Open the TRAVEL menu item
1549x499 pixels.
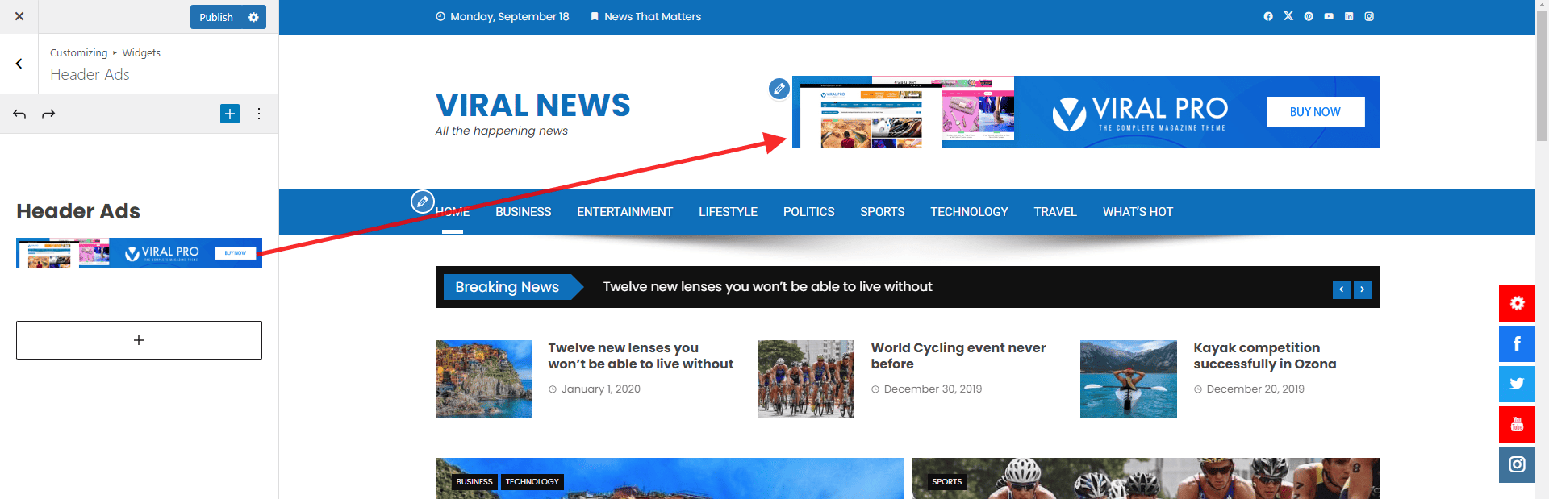click(x=1055, y=212)
